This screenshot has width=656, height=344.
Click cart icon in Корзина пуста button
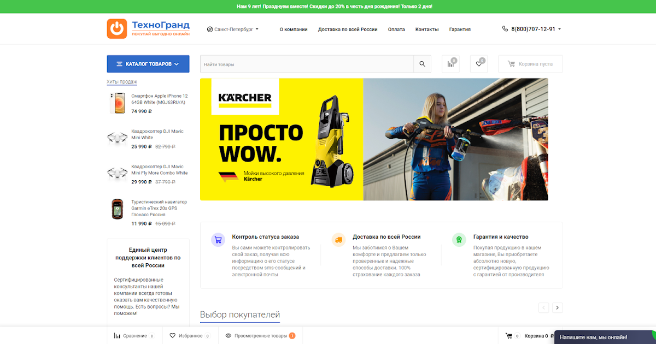pyautogui.click(x=511, y=64)
